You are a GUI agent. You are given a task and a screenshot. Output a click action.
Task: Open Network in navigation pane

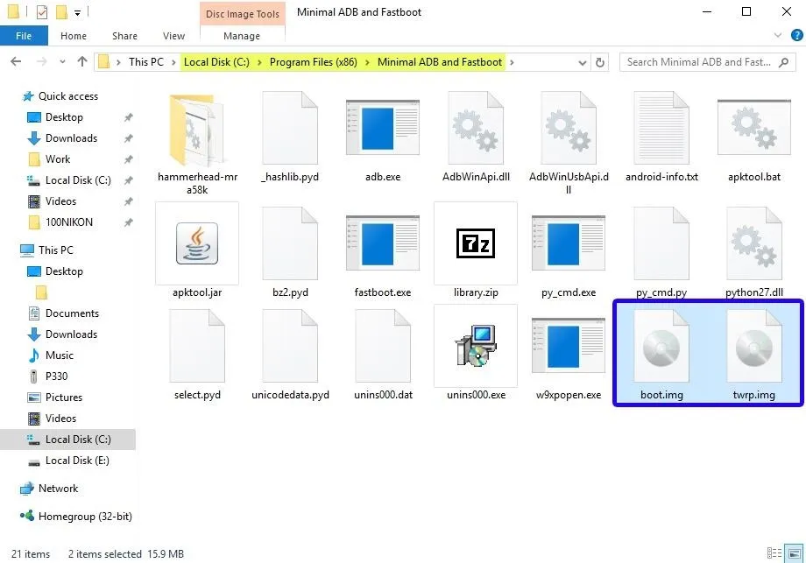pyautogui.click(x=58, y=489)
